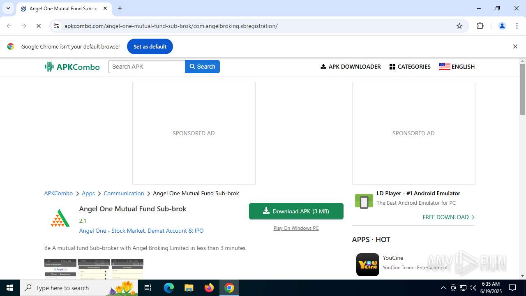Set Chrome as default browser
This screenshot has height=296, width=526.
pos(150,46)
